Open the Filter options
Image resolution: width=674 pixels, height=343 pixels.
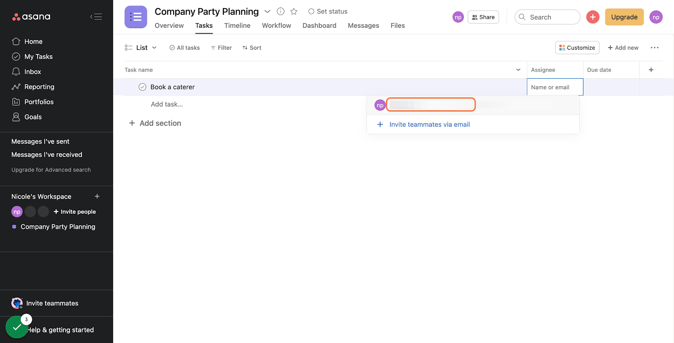click(221, 48)
